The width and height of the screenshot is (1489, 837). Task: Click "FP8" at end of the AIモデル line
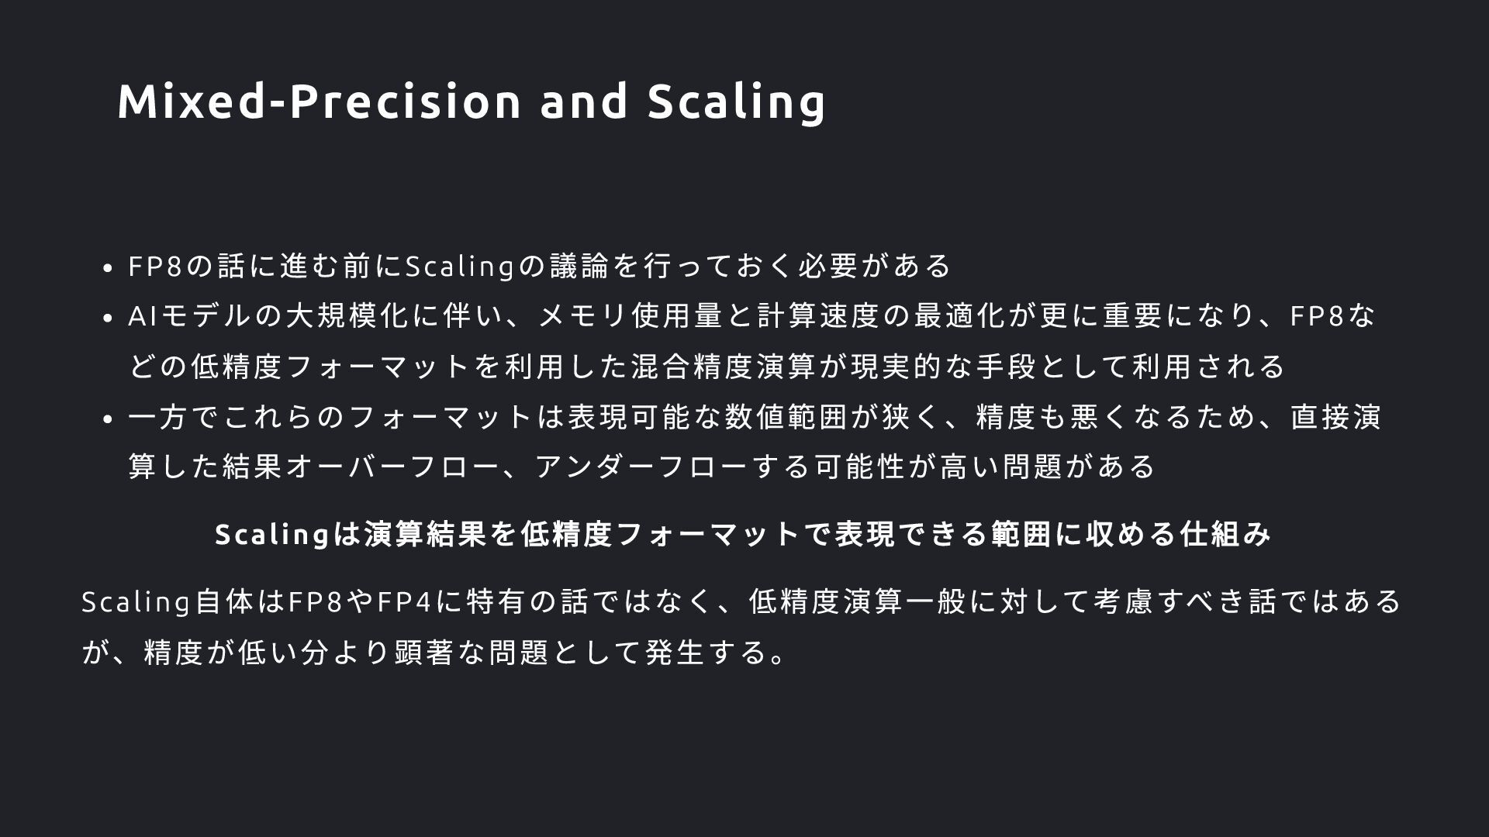coord(1316,315)
